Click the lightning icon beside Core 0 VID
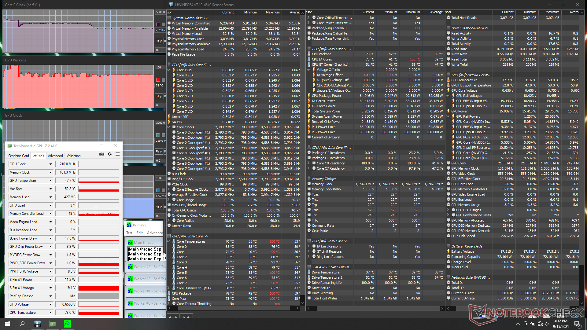The width and height of the screenshot is (587, 330). [x=174, y=75]
